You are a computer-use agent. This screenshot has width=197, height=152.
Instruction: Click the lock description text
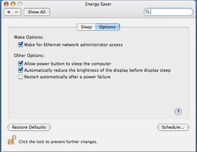tap(58, 142)
